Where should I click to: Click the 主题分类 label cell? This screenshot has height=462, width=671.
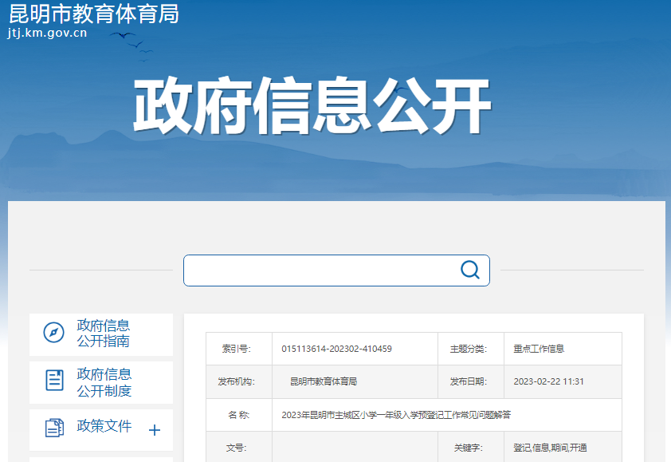471,349
